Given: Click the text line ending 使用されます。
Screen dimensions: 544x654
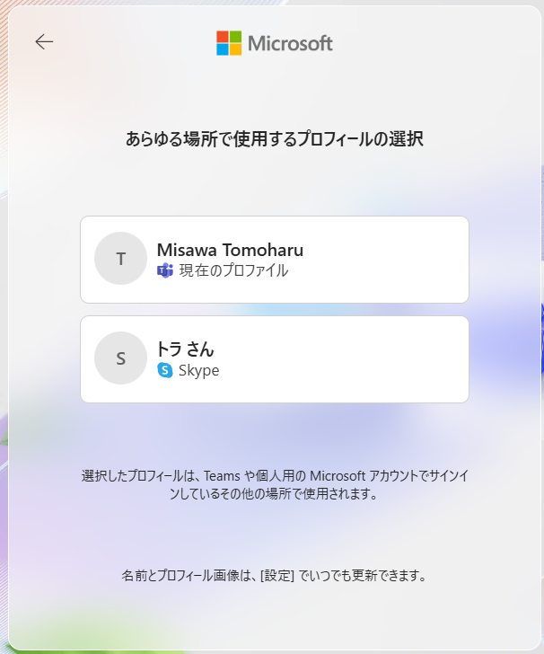Looking at the screenshot, I should click(274, 494).
